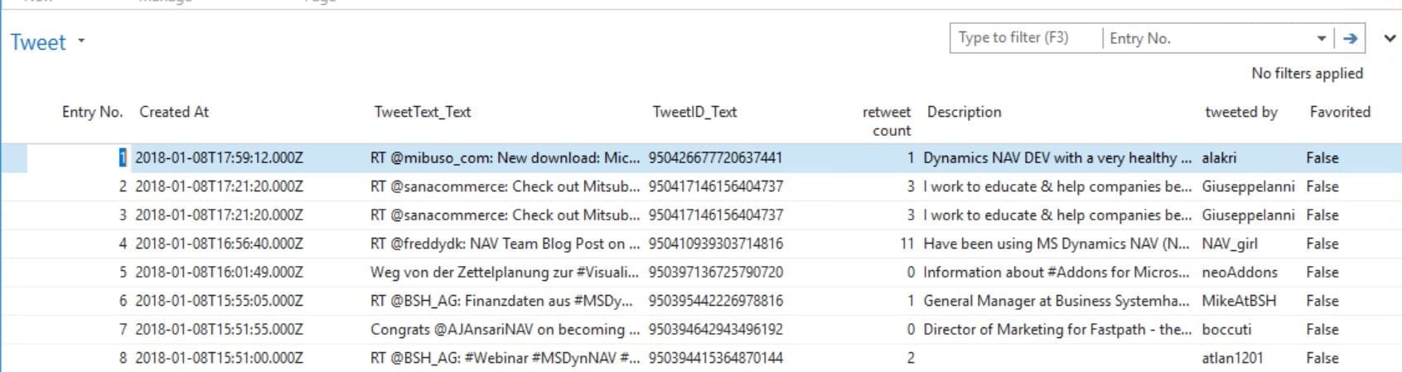This screenshot has width=1402, height=372.
Task: Select entry 4 tweeted by NAV_girl
Action: pyautogui.click(x=701, y=244)
